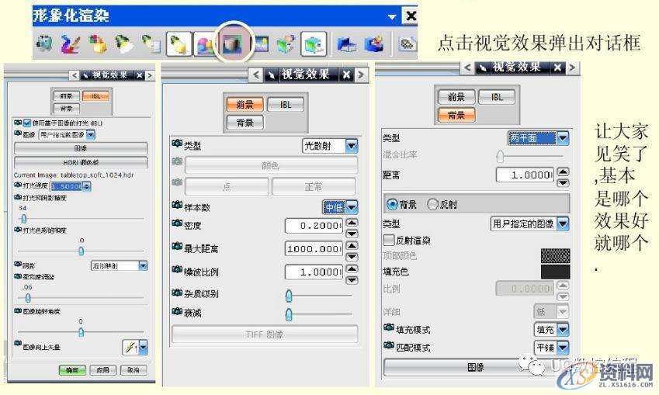659x395 pixels.
Task: Select the boxed light bulb toolbar icon
Action: [179, 43]
